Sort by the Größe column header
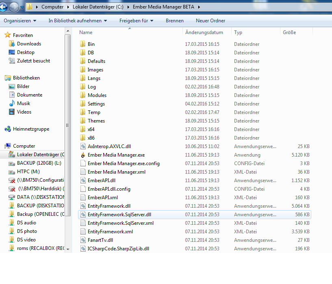 click(x=296, y=32)
